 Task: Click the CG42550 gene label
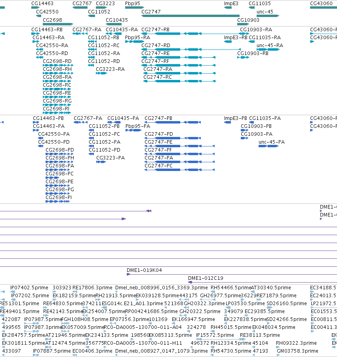click(47, 11)
